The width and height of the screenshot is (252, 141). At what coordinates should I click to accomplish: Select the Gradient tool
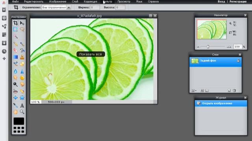click(15, 57)
